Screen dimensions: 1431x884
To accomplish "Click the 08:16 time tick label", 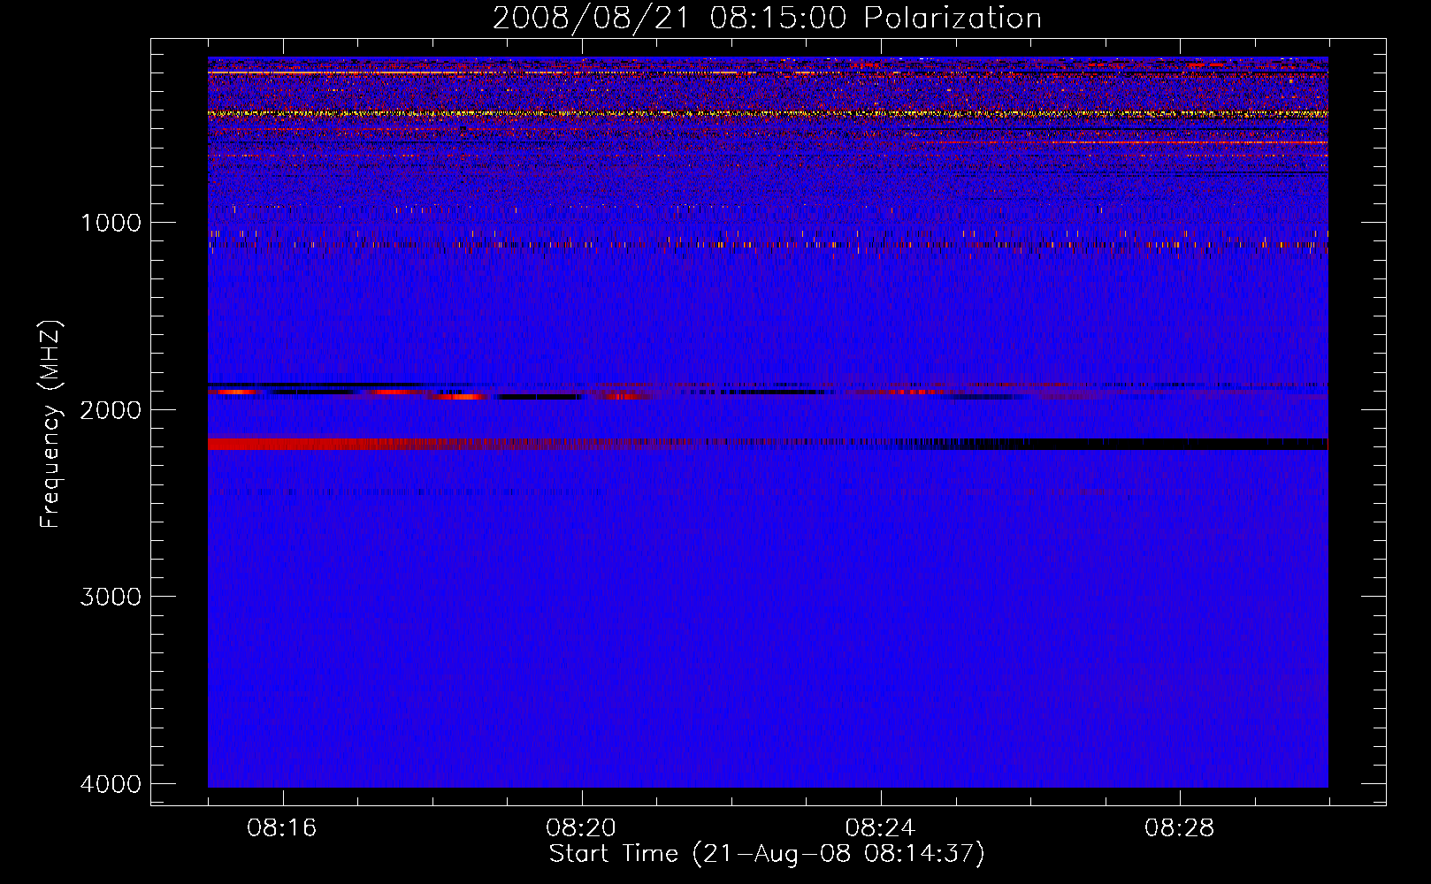I will (x=282, y=828).
